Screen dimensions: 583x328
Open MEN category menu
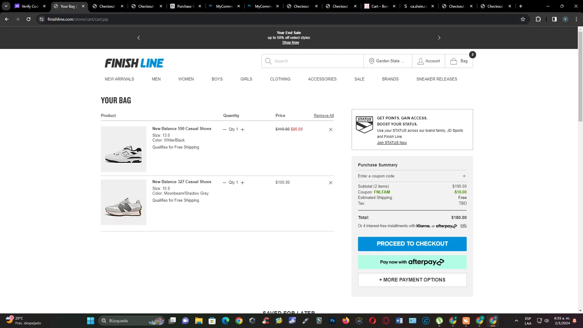156,79
